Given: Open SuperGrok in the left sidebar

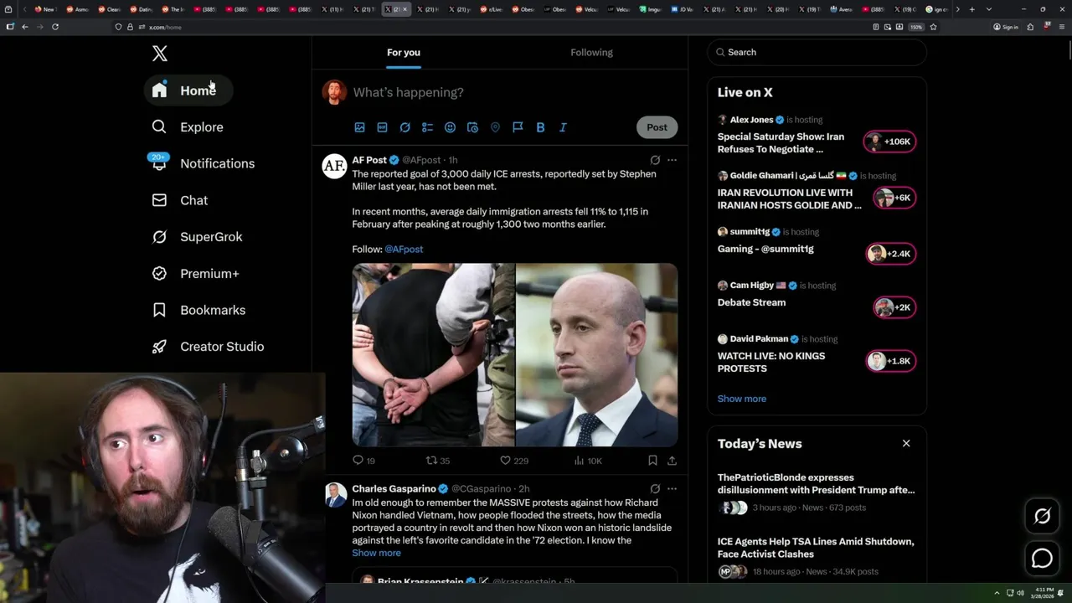Looking at the screenshot, I should tap(197, 237).
